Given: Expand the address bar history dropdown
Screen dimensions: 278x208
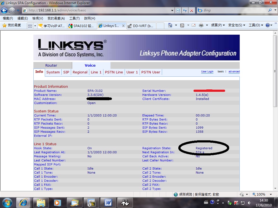Looking at the screenshot, I should click(172, 11).
